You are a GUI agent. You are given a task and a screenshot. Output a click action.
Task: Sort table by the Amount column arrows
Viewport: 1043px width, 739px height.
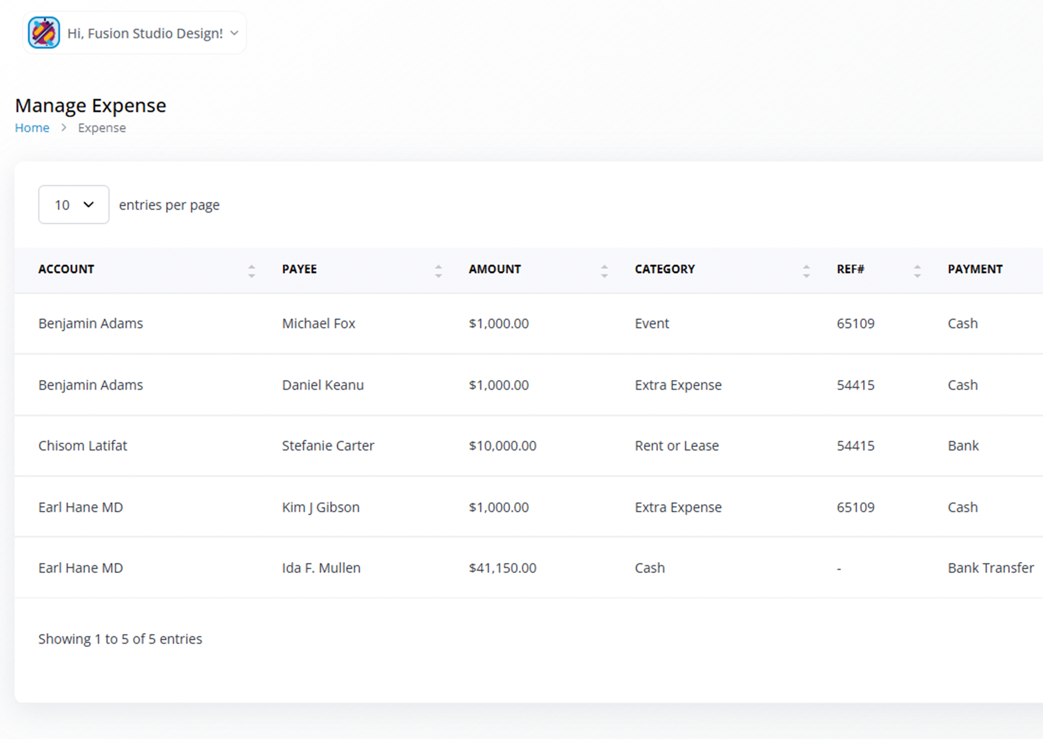click(604, 271)
